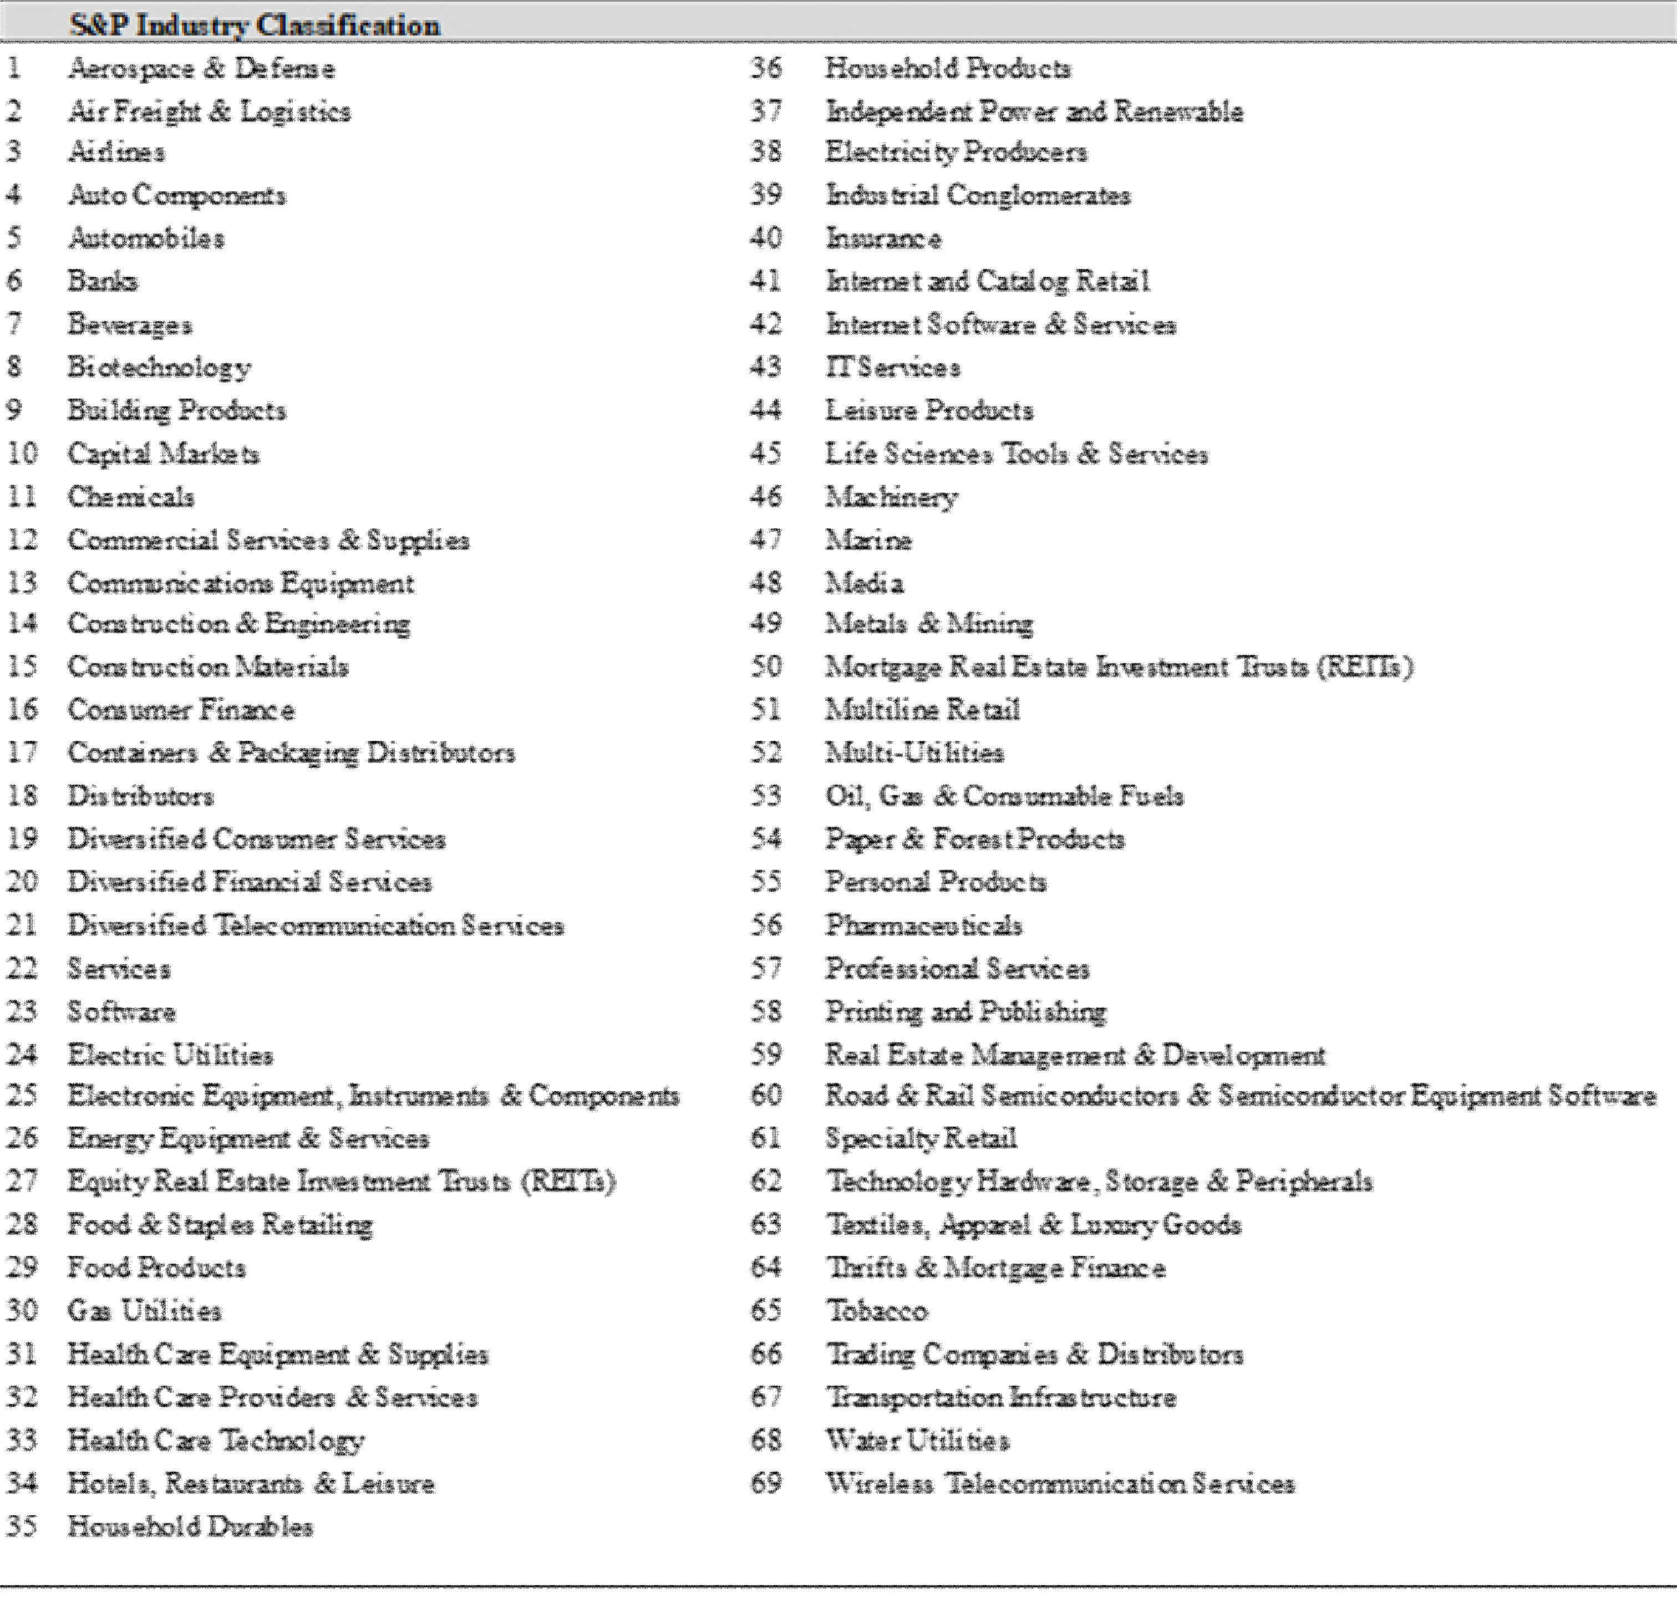This screenshot has height=1604, width=1677.
Task: Click Diversified Financial Services text
Action: (x=250, y=882)
